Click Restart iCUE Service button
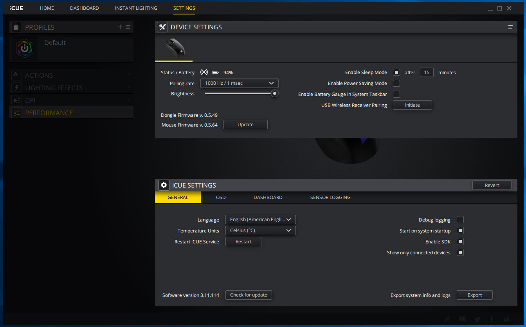The image size is (526, 327). [243, 241]
